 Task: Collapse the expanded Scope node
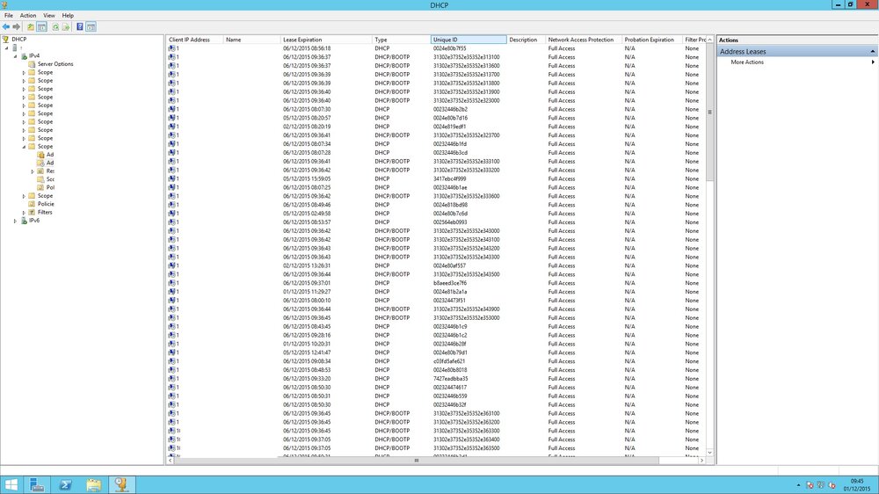tap(24, 146)
